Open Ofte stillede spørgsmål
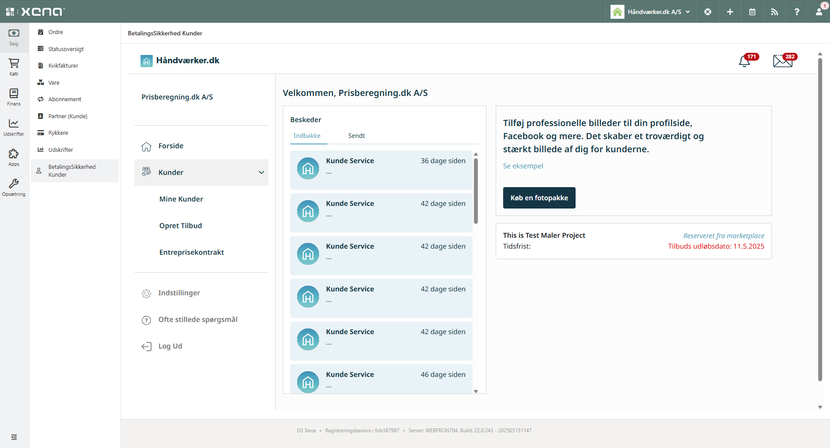The width and height of the screenshot is (830, 448). coord(198,320)
